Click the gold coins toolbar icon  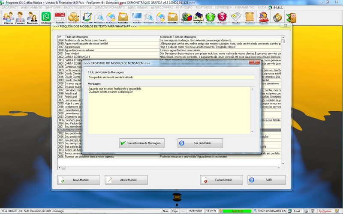point(277,18)
